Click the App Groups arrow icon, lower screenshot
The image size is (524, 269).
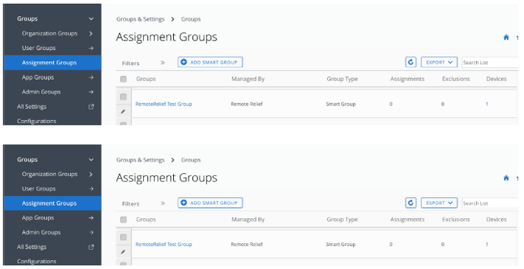(x=91, y=218)
